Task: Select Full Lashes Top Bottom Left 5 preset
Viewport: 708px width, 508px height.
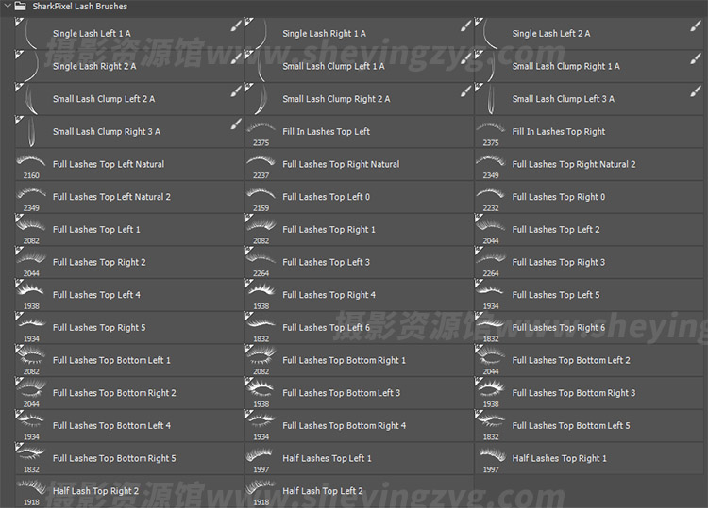Action: [570, 426]
